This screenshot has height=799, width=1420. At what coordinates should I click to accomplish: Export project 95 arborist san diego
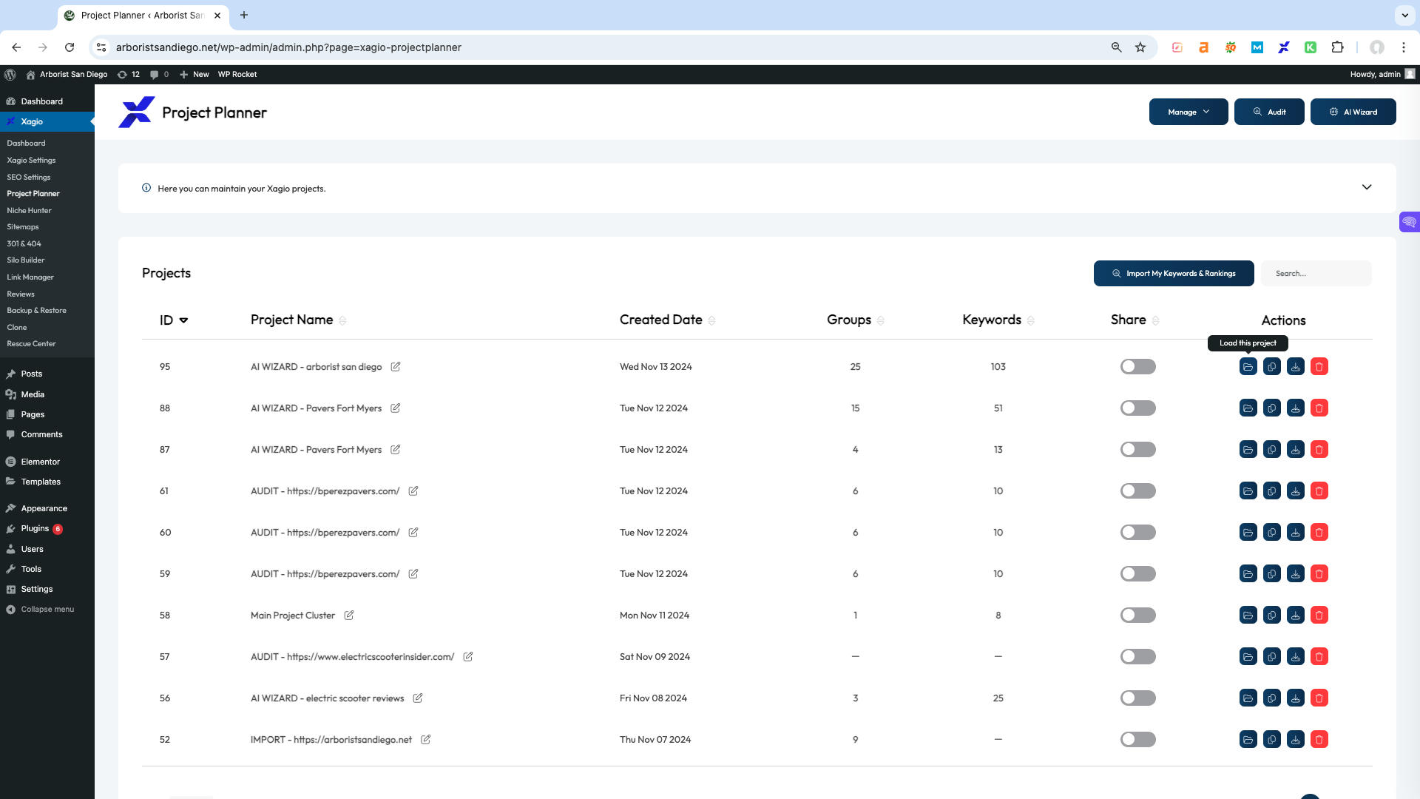(1295, 367)
